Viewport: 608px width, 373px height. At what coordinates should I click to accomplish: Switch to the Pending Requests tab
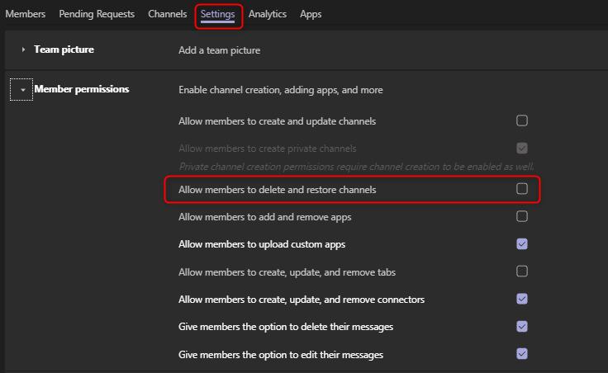(x=97, y=14)
